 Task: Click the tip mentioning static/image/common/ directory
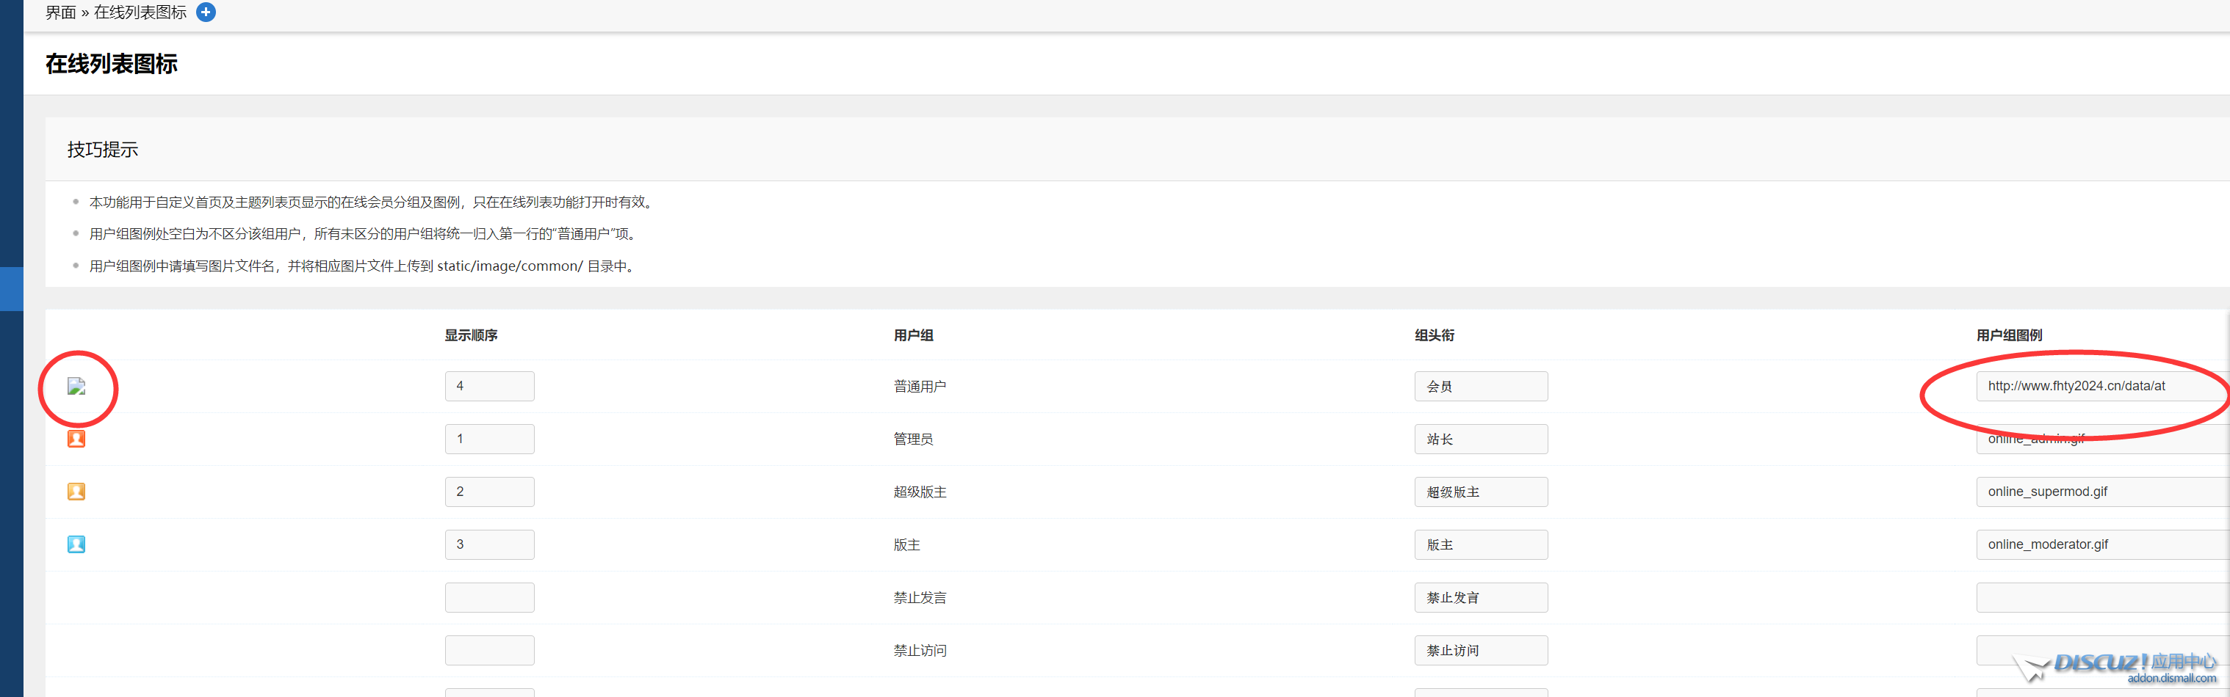[364, 266]
